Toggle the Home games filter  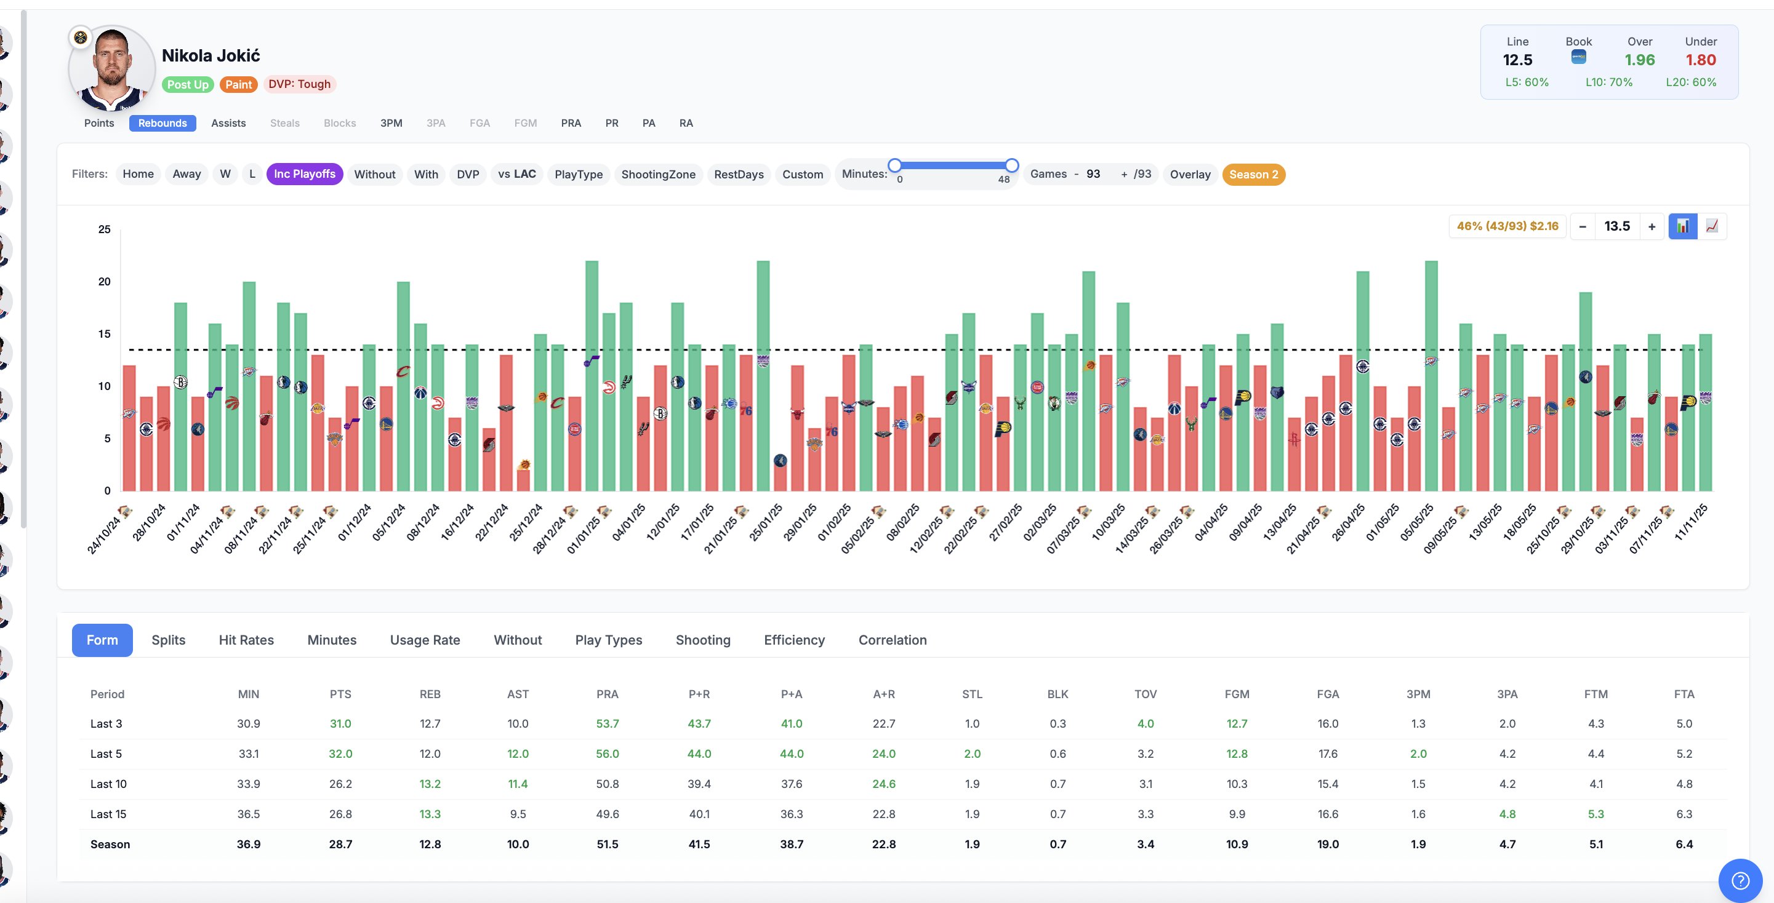click(x=138, y=174)
